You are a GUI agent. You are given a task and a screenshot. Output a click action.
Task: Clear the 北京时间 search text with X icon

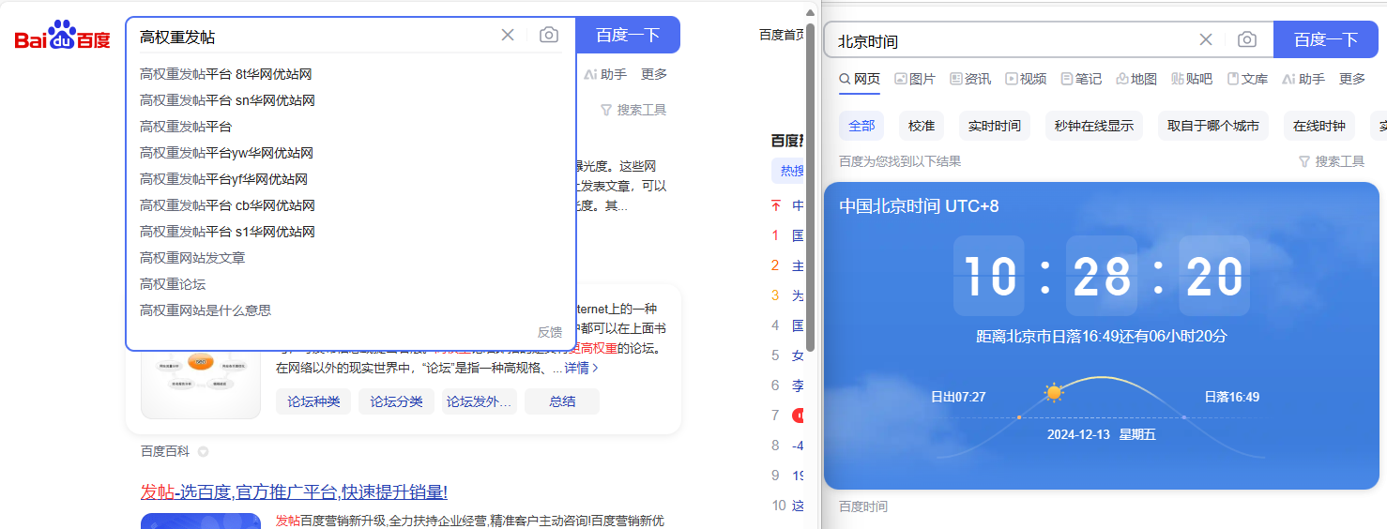pyautogui.click(x=1206, y=39)
